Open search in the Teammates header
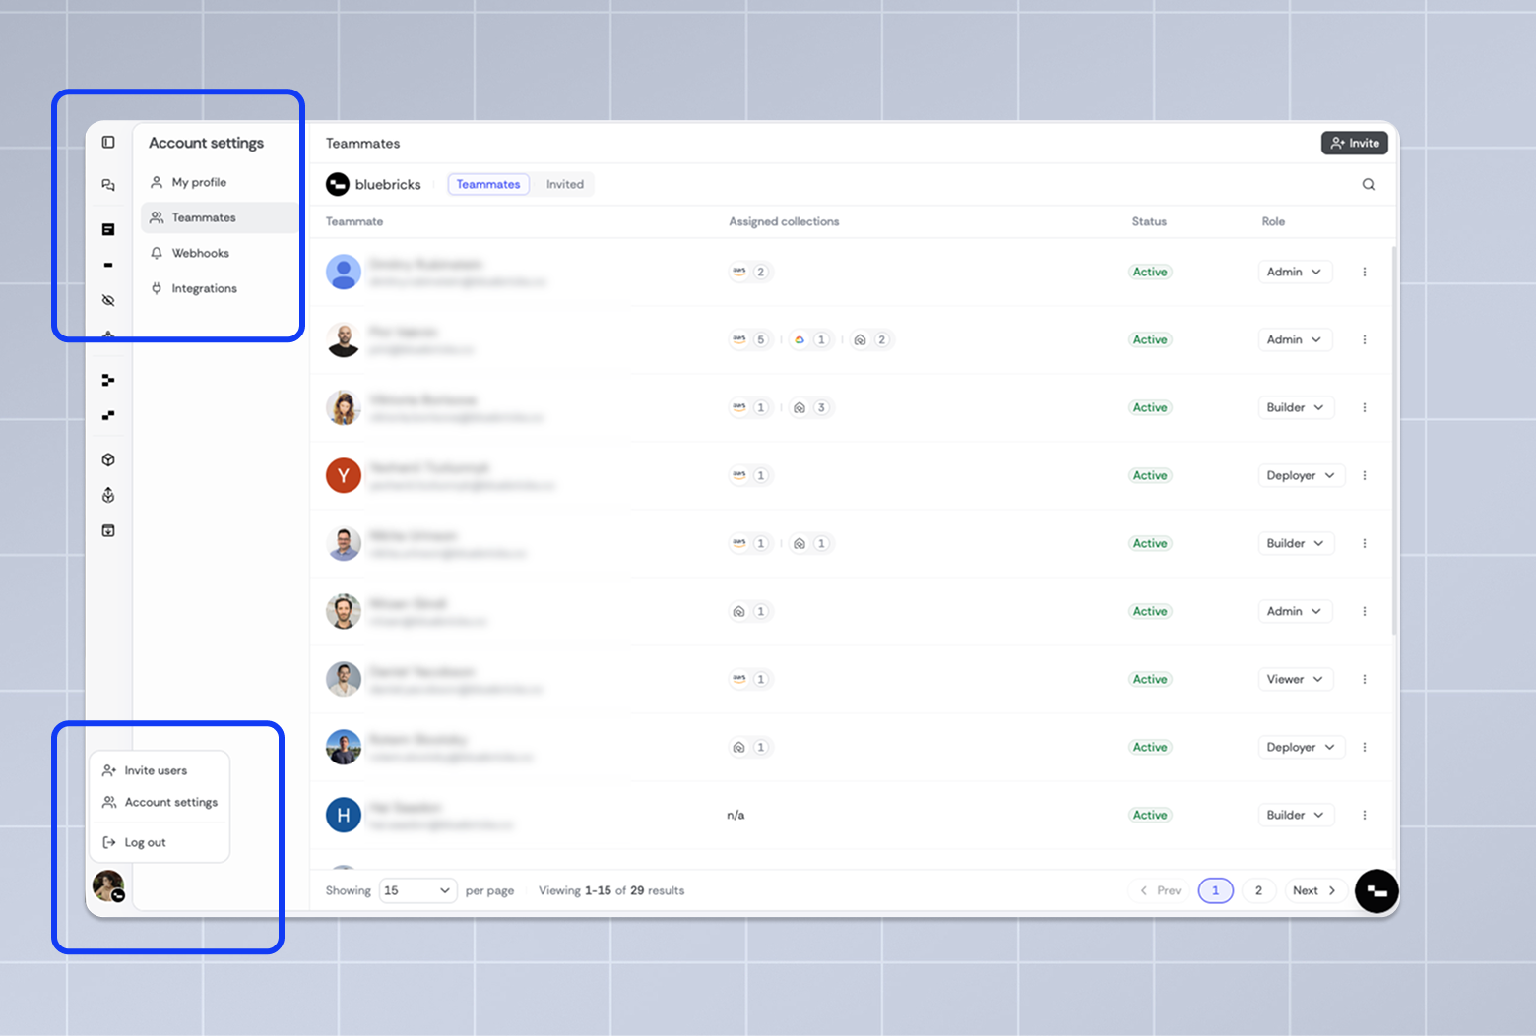 [x=1368, y=184]
